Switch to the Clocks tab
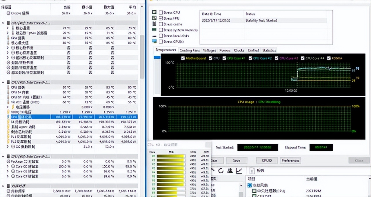The width and height of the screenshot is (371, 197). (x=239, y=50)
